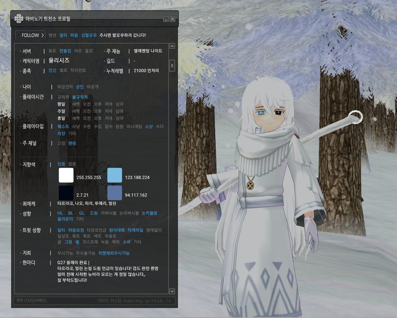397x318 pixels.
Task: Toggle 코스프레 tweet tendency
Action: coord(90,242)
